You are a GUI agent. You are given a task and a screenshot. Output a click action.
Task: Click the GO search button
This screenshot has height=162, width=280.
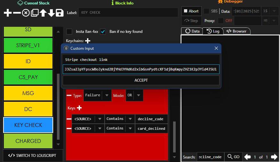(233, 157)
